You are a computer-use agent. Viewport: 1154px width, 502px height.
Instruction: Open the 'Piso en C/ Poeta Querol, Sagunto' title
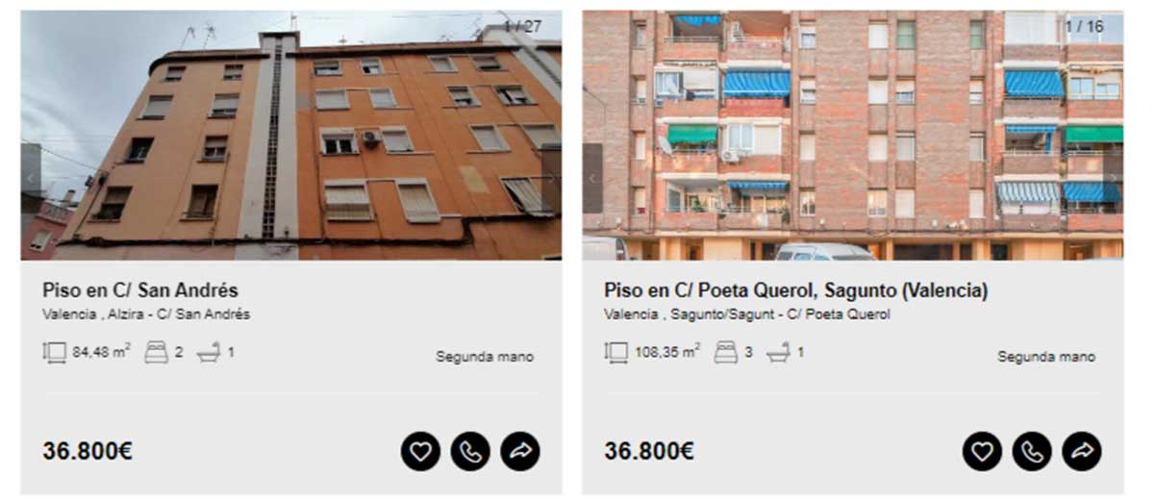pos(796,290)
